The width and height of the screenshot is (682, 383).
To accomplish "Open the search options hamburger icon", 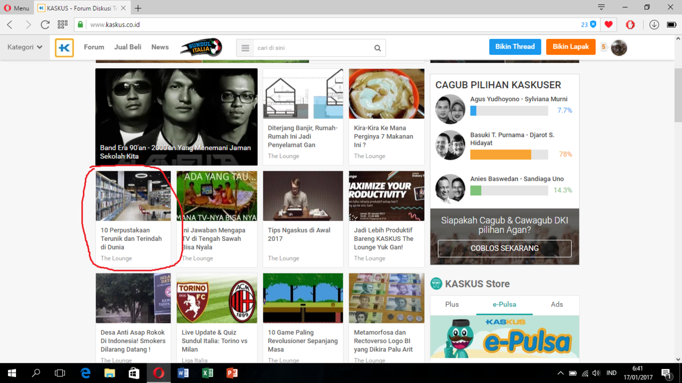I will pos(245,48).
